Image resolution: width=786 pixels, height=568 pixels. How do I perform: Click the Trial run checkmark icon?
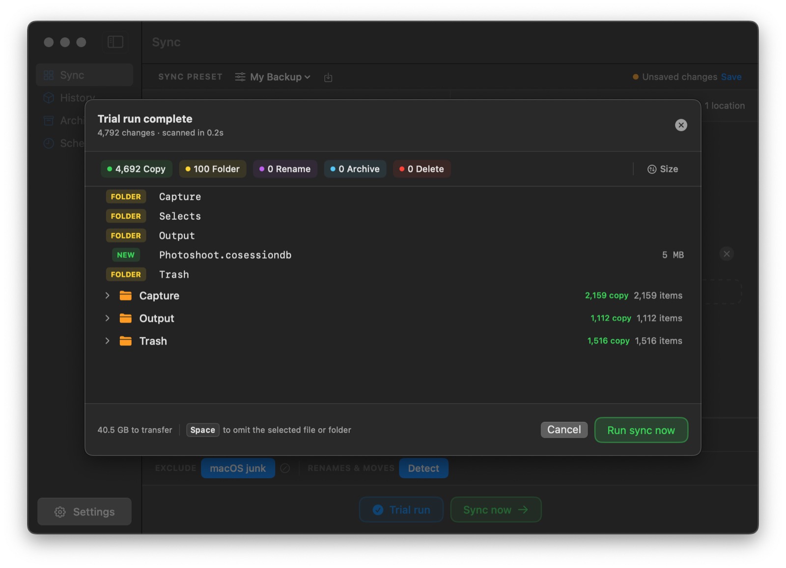point(378,510)
